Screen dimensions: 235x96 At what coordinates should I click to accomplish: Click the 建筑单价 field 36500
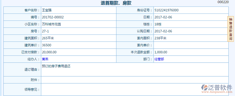coord(79,45)
